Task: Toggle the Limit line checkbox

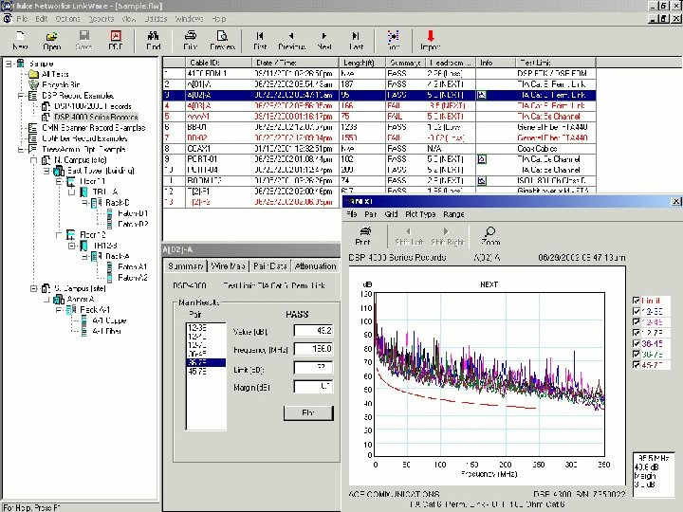Action: 636,301
